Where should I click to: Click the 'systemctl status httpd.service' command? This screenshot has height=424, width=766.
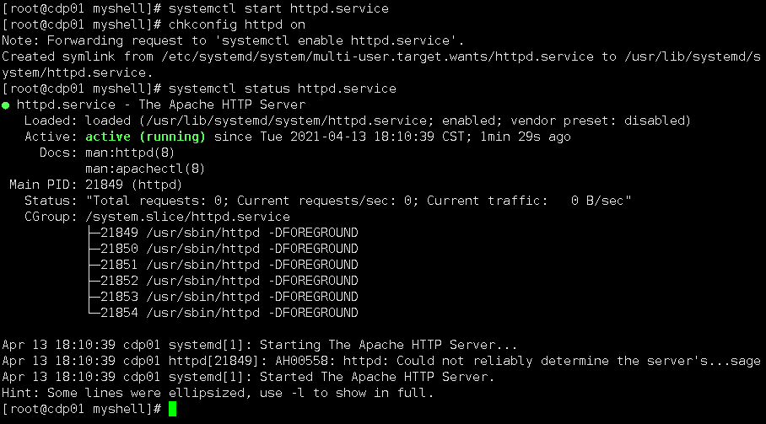click(283, 89)
